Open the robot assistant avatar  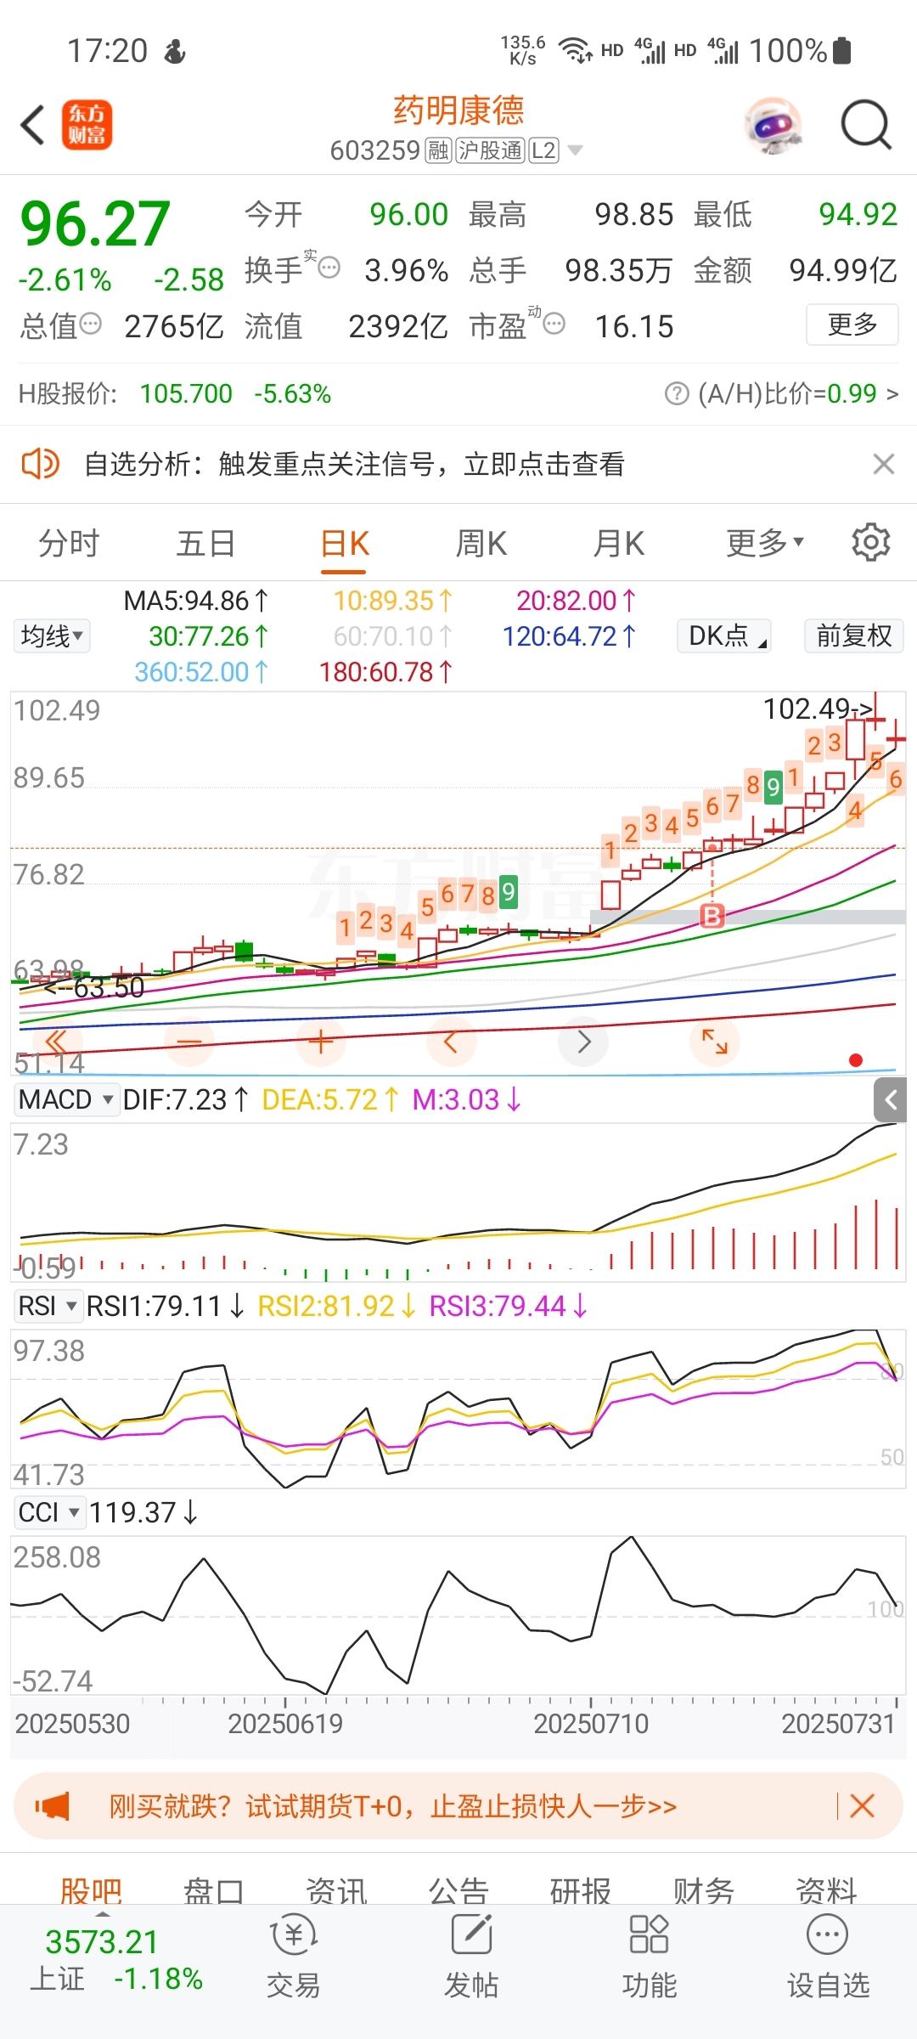[x=774, y=126]
